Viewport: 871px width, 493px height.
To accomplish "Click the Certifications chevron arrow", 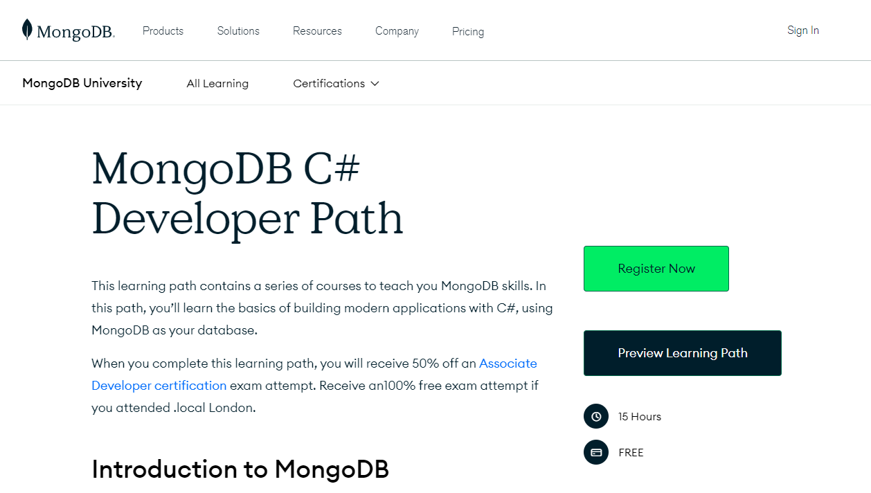I will [375, 84].
